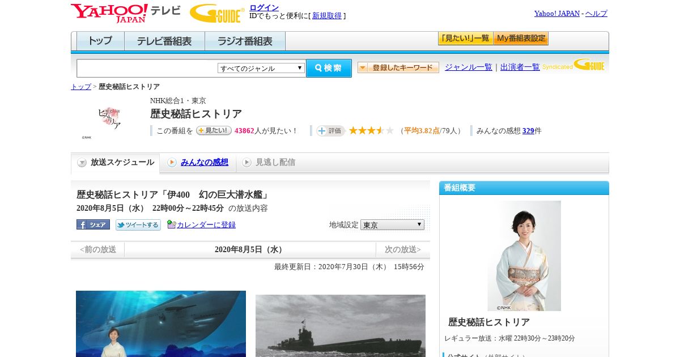Share on Facebook with シェア button
The image size is (680, 357).
93,224
